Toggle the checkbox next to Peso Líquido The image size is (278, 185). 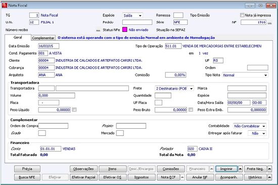pyautogui.click(x=74, y=109)
